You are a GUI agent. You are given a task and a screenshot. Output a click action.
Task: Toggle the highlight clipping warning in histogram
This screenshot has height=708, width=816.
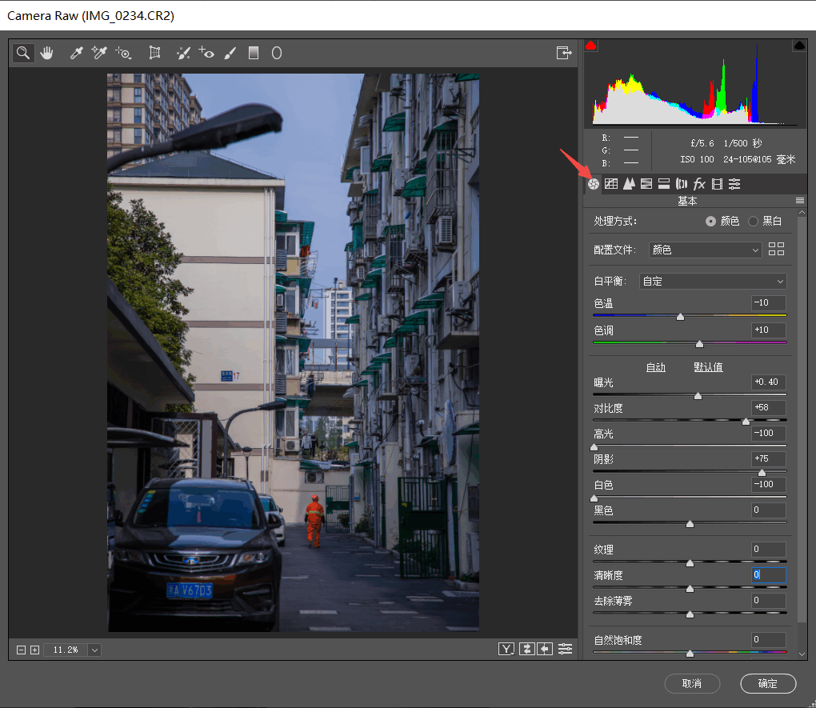(x=798, y=46)
